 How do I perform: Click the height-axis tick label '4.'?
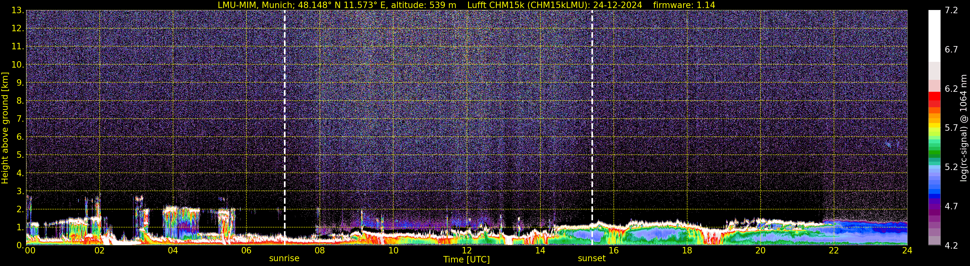click(x=20, y=173)
